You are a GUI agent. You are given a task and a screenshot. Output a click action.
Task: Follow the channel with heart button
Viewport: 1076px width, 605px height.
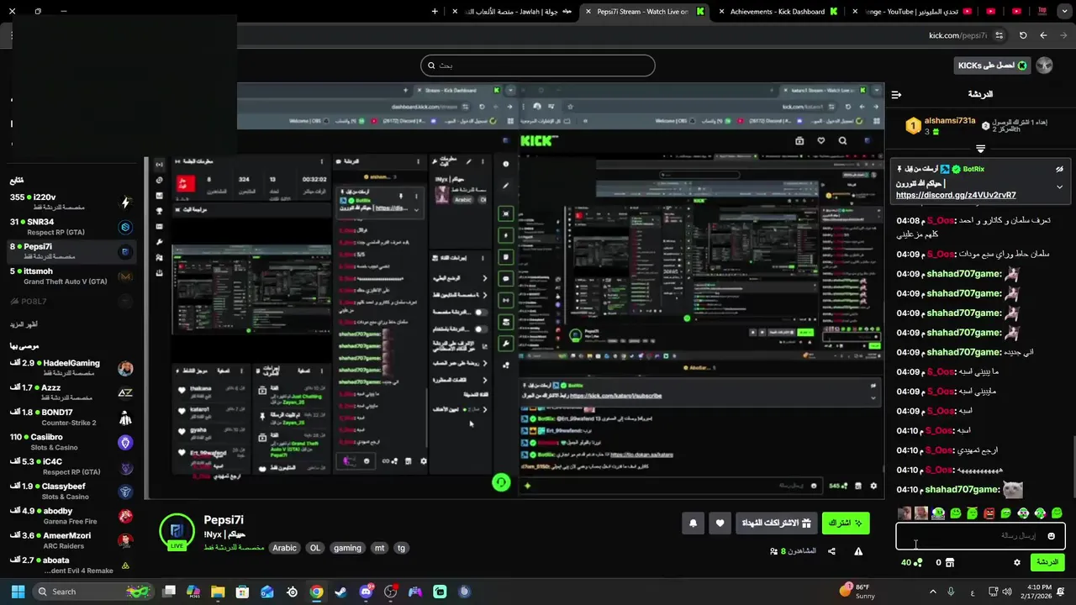tap(720, 523)
